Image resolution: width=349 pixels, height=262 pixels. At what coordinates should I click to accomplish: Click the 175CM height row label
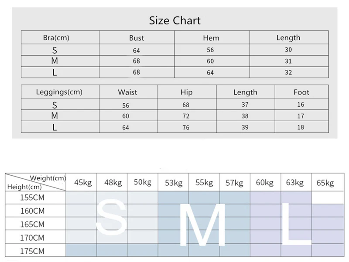click(x=32, y=252)
